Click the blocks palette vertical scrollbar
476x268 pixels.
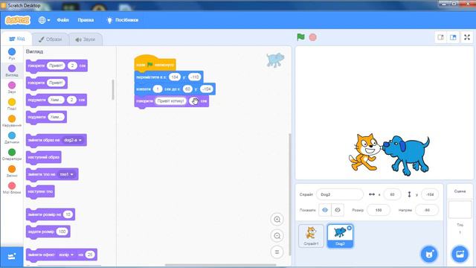(x=113, y=89)
